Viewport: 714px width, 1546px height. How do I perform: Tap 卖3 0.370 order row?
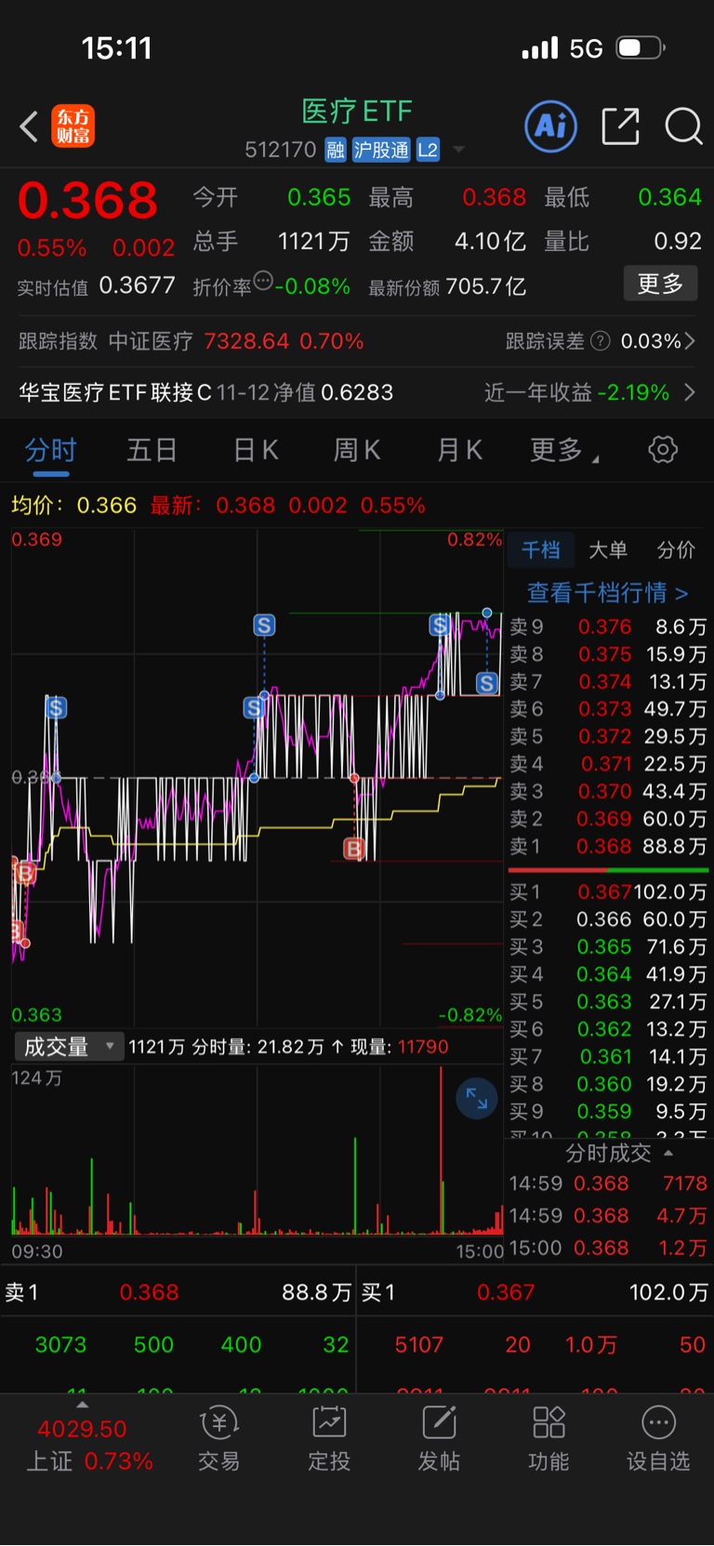(608, 791)
